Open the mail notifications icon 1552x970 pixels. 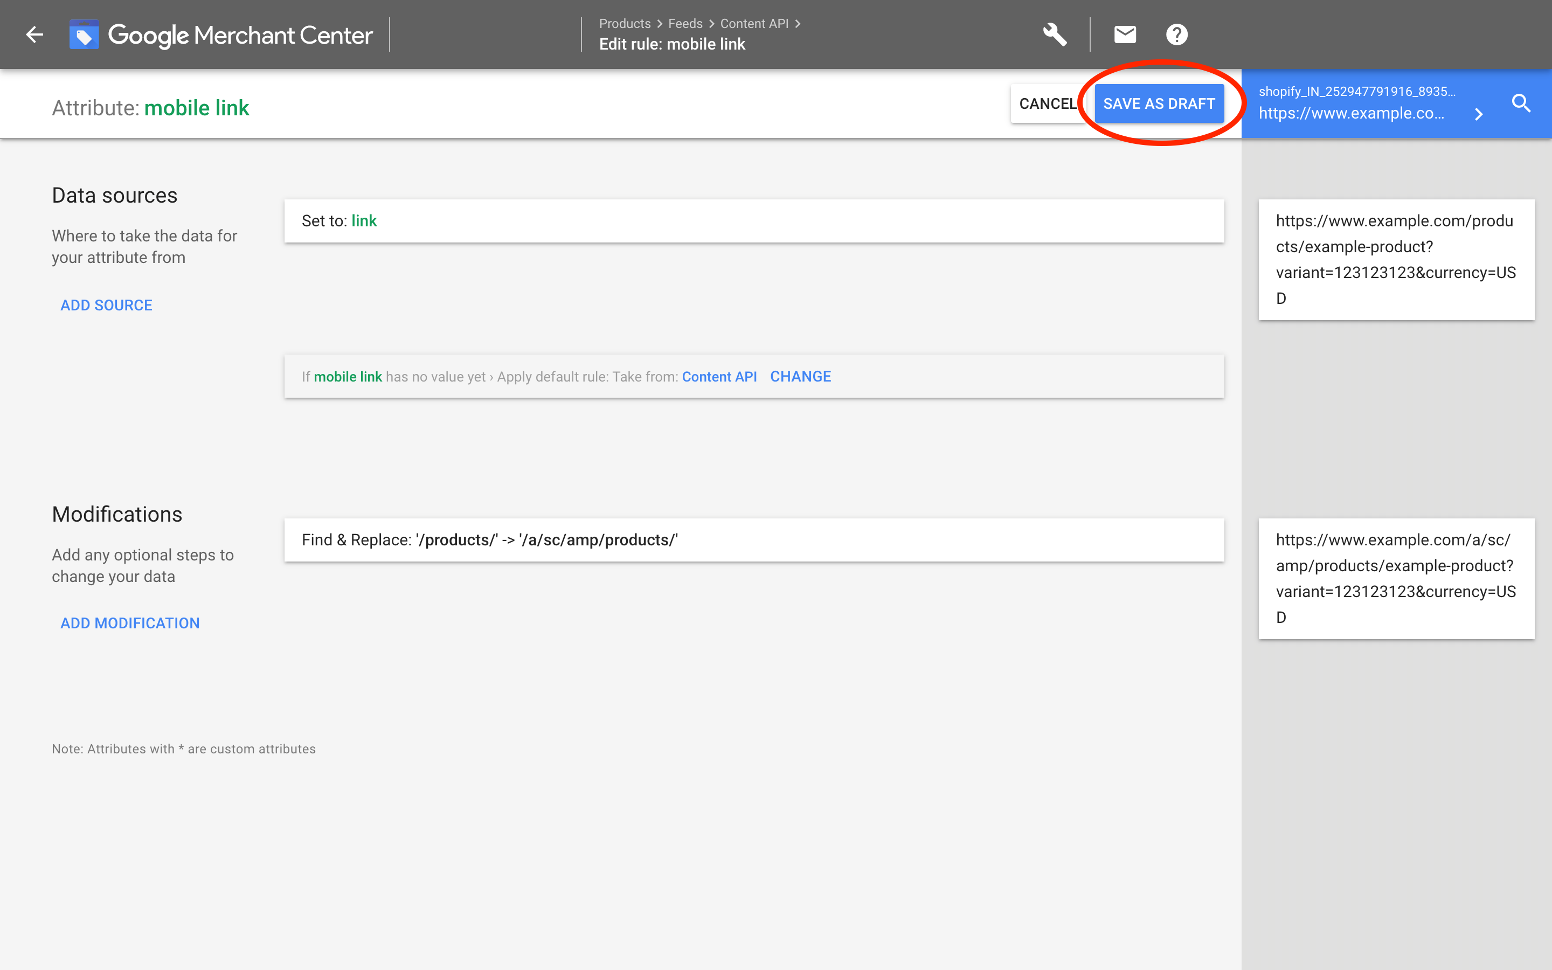click(x=1125, y=34)
